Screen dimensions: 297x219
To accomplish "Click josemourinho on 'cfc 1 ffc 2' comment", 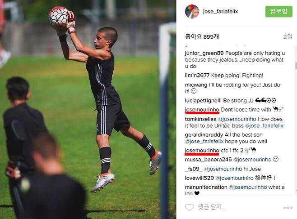I will click(202, 150).
